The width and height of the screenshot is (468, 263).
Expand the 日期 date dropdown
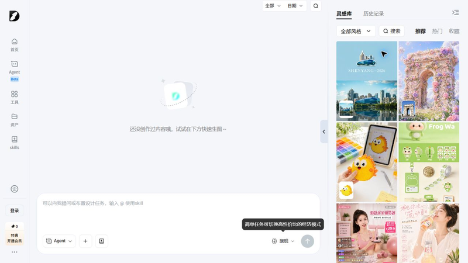point(295,6)
